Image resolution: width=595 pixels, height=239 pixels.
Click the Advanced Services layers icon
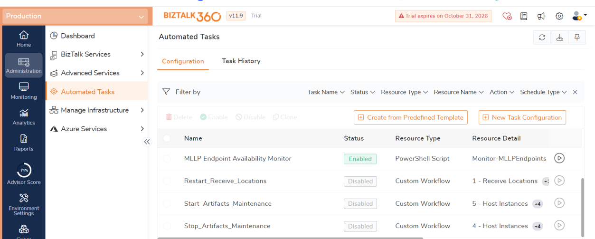tap(54, 73)
